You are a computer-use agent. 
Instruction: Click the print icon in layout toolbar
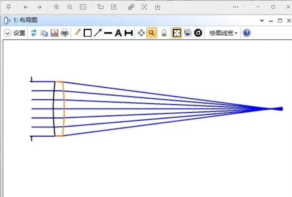[x=65, y=33]
